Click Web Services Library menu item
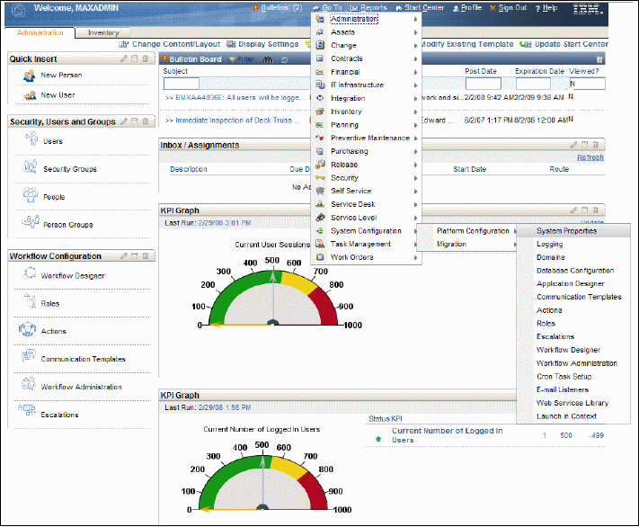639x527 pixels. pyautogui.click(x=572, y=403)
